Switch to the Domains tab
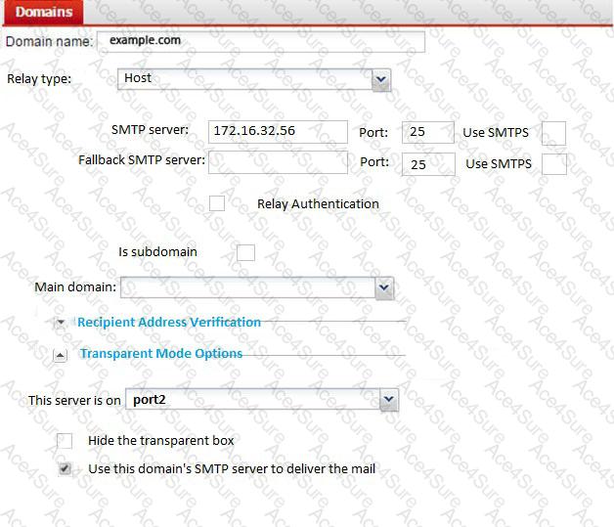Viewport: 614px width, 527px height. tap(41, 12)
